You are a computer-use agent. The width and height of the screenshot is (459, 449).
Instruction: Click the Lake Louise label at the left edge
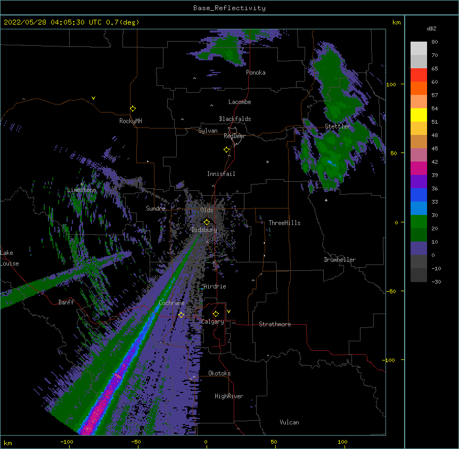point(10,258)
